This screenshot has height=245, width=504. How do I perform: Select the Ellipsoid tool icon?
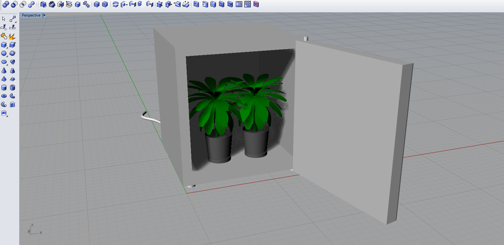coord(4,62)
